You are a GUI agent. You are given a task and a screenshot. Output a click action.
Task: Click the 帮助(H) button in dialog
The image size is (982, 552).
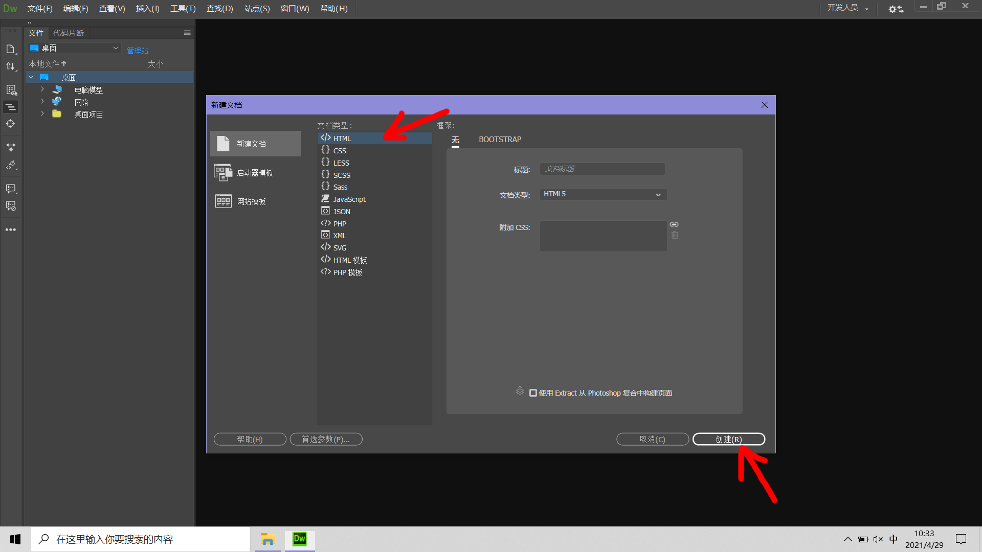[250, 439]
